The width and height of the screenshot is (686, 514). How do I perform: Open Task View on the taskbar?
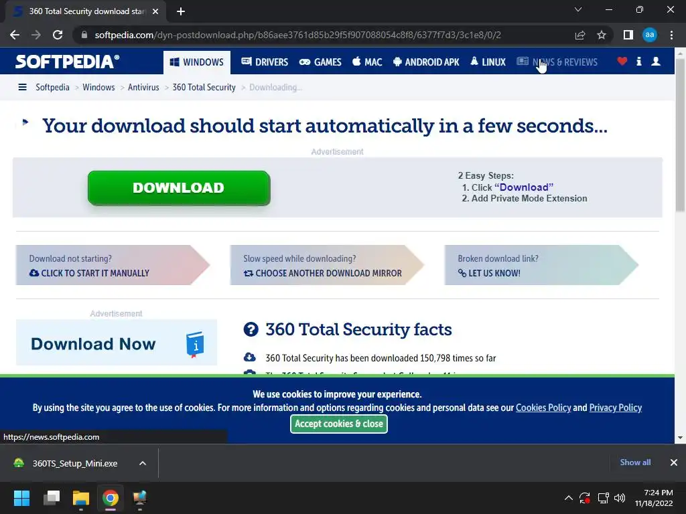pyautogui.click(x=52, y=498)
